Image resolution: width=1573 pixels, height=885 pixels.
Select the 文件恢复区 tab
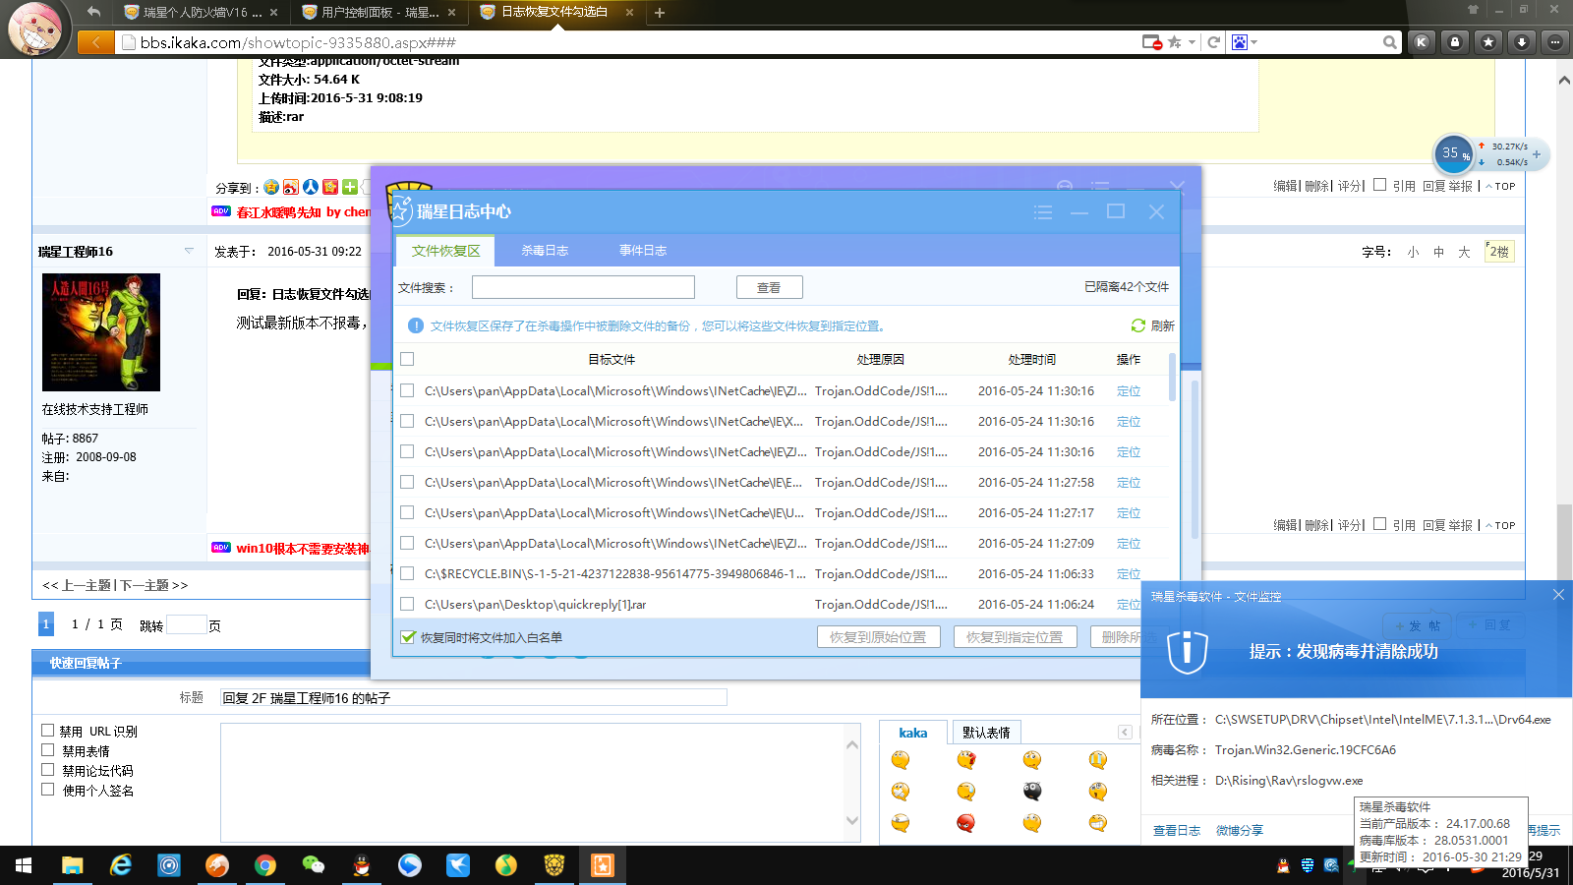click(x=445, y=251)
